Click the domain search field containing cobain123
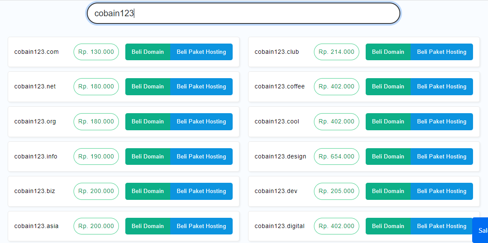 [243, 13]
